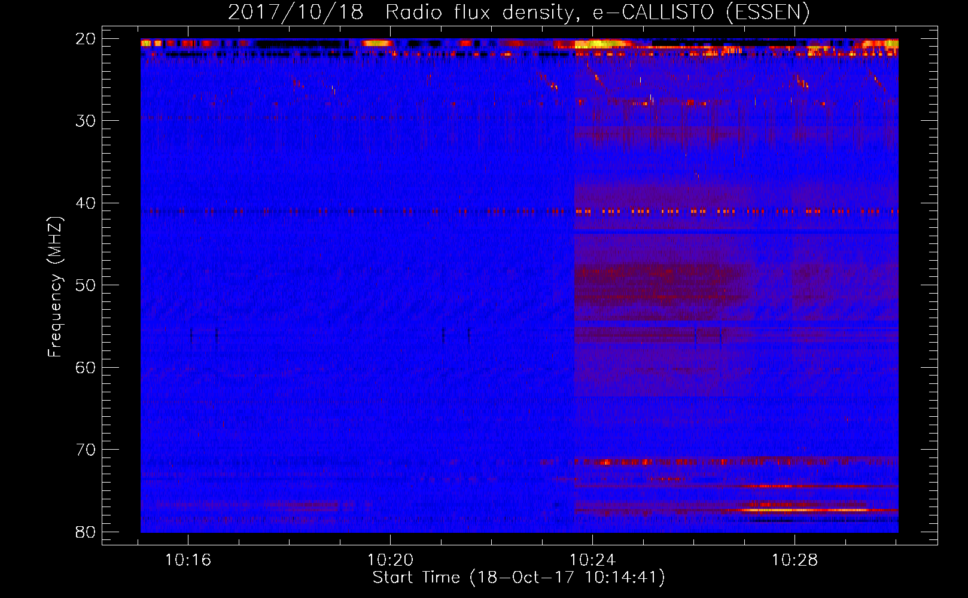This screenshot has height=598, width=968.
Task: Click the 10:24 time tick label
Action: tap(592, 560)
